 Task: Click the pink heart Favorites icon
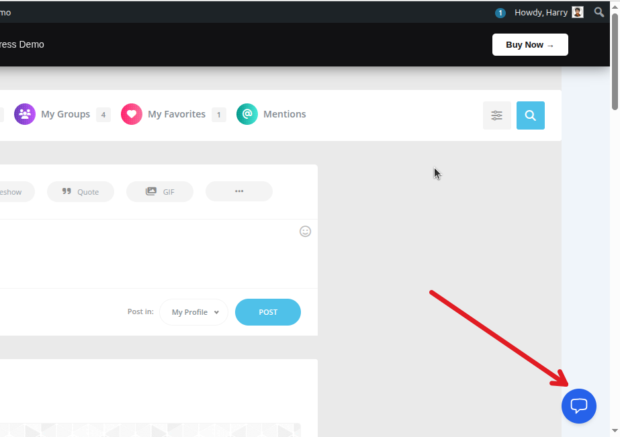click(x=132, y=114)
